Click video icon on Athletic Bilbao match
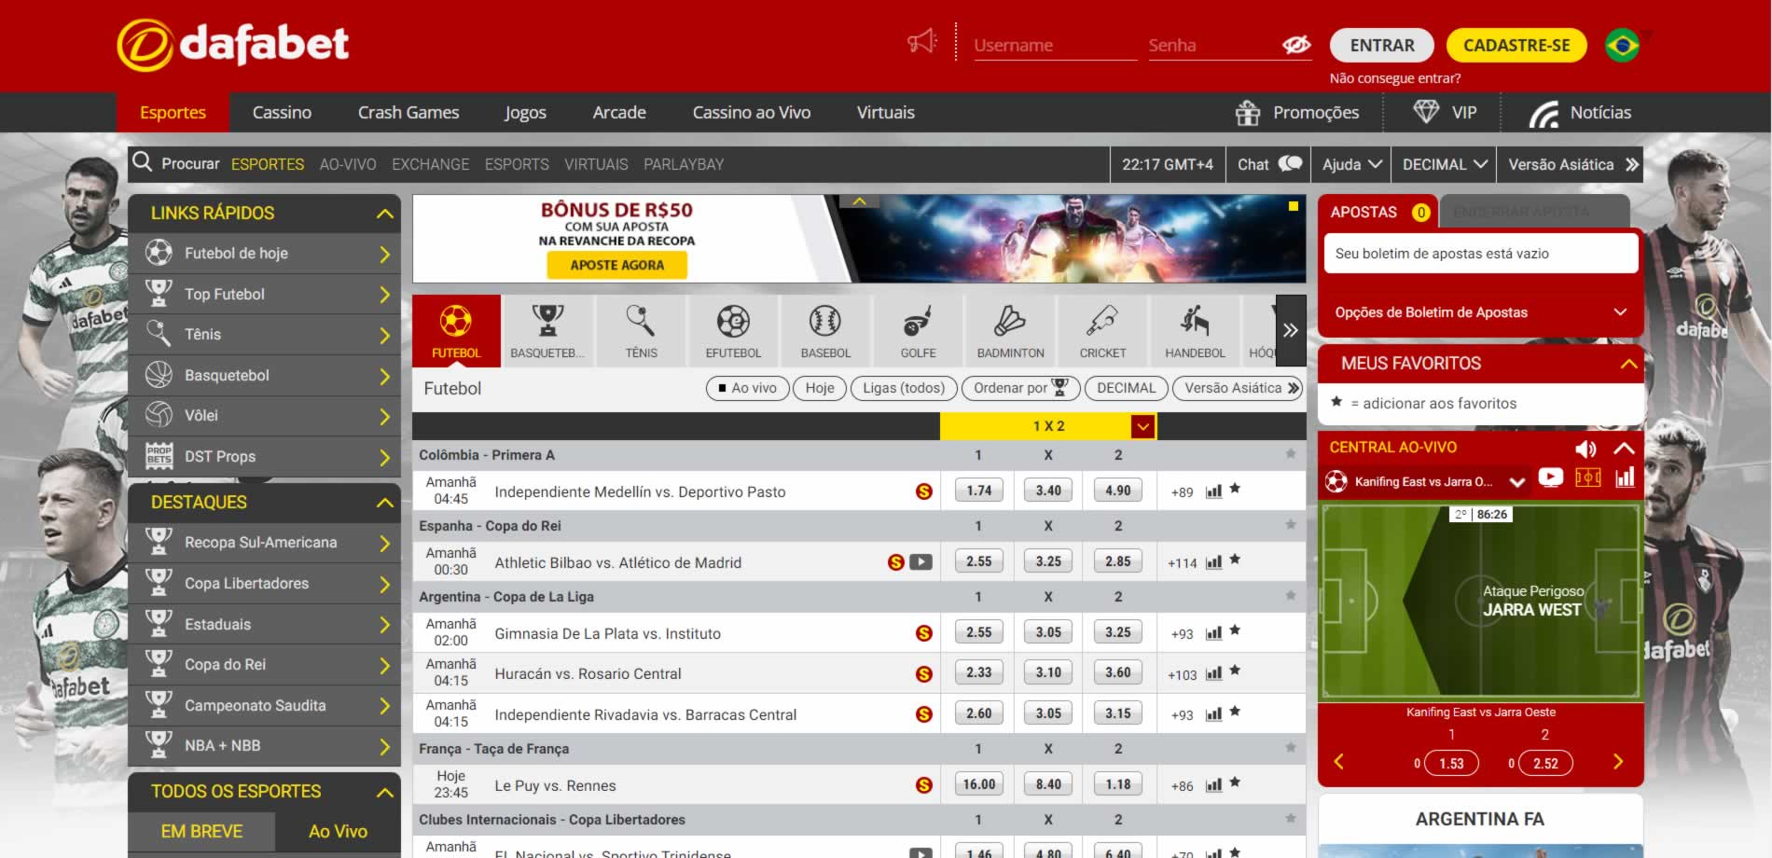The height and width of the screenshot is (858, 1772). [921, 561]
